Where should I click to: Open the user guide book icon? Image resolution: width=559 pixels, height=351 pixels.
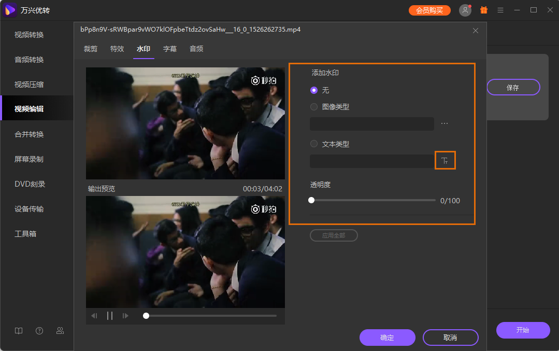click(x=19, y=330)
